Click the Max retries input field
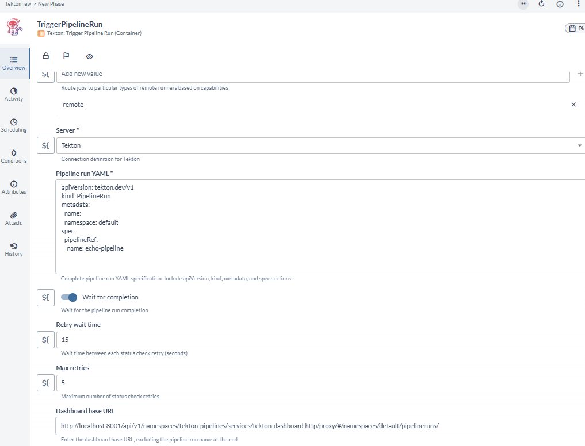 [316, 382]
